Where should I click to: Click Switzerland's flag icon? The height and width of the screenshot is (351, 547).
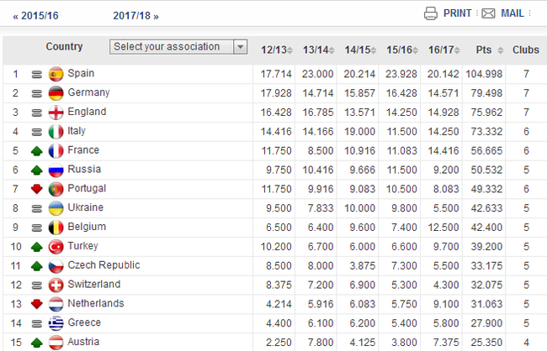[56, 285]
